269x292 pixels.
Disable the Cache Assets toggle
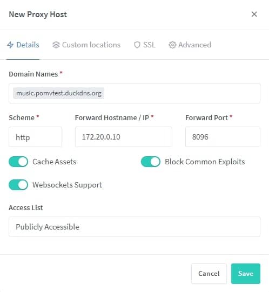(18, 162)
